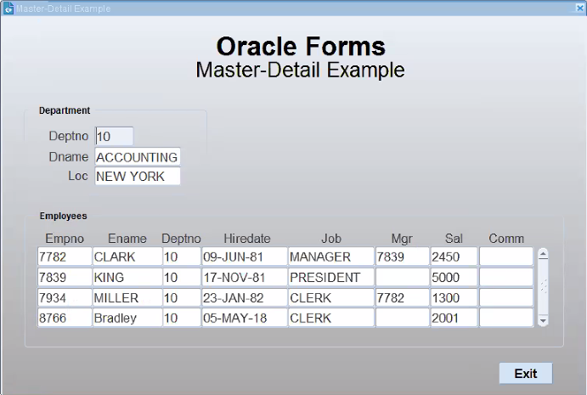Click Ename cell CLARK
The image size is (587, 395).
point(127,257)
